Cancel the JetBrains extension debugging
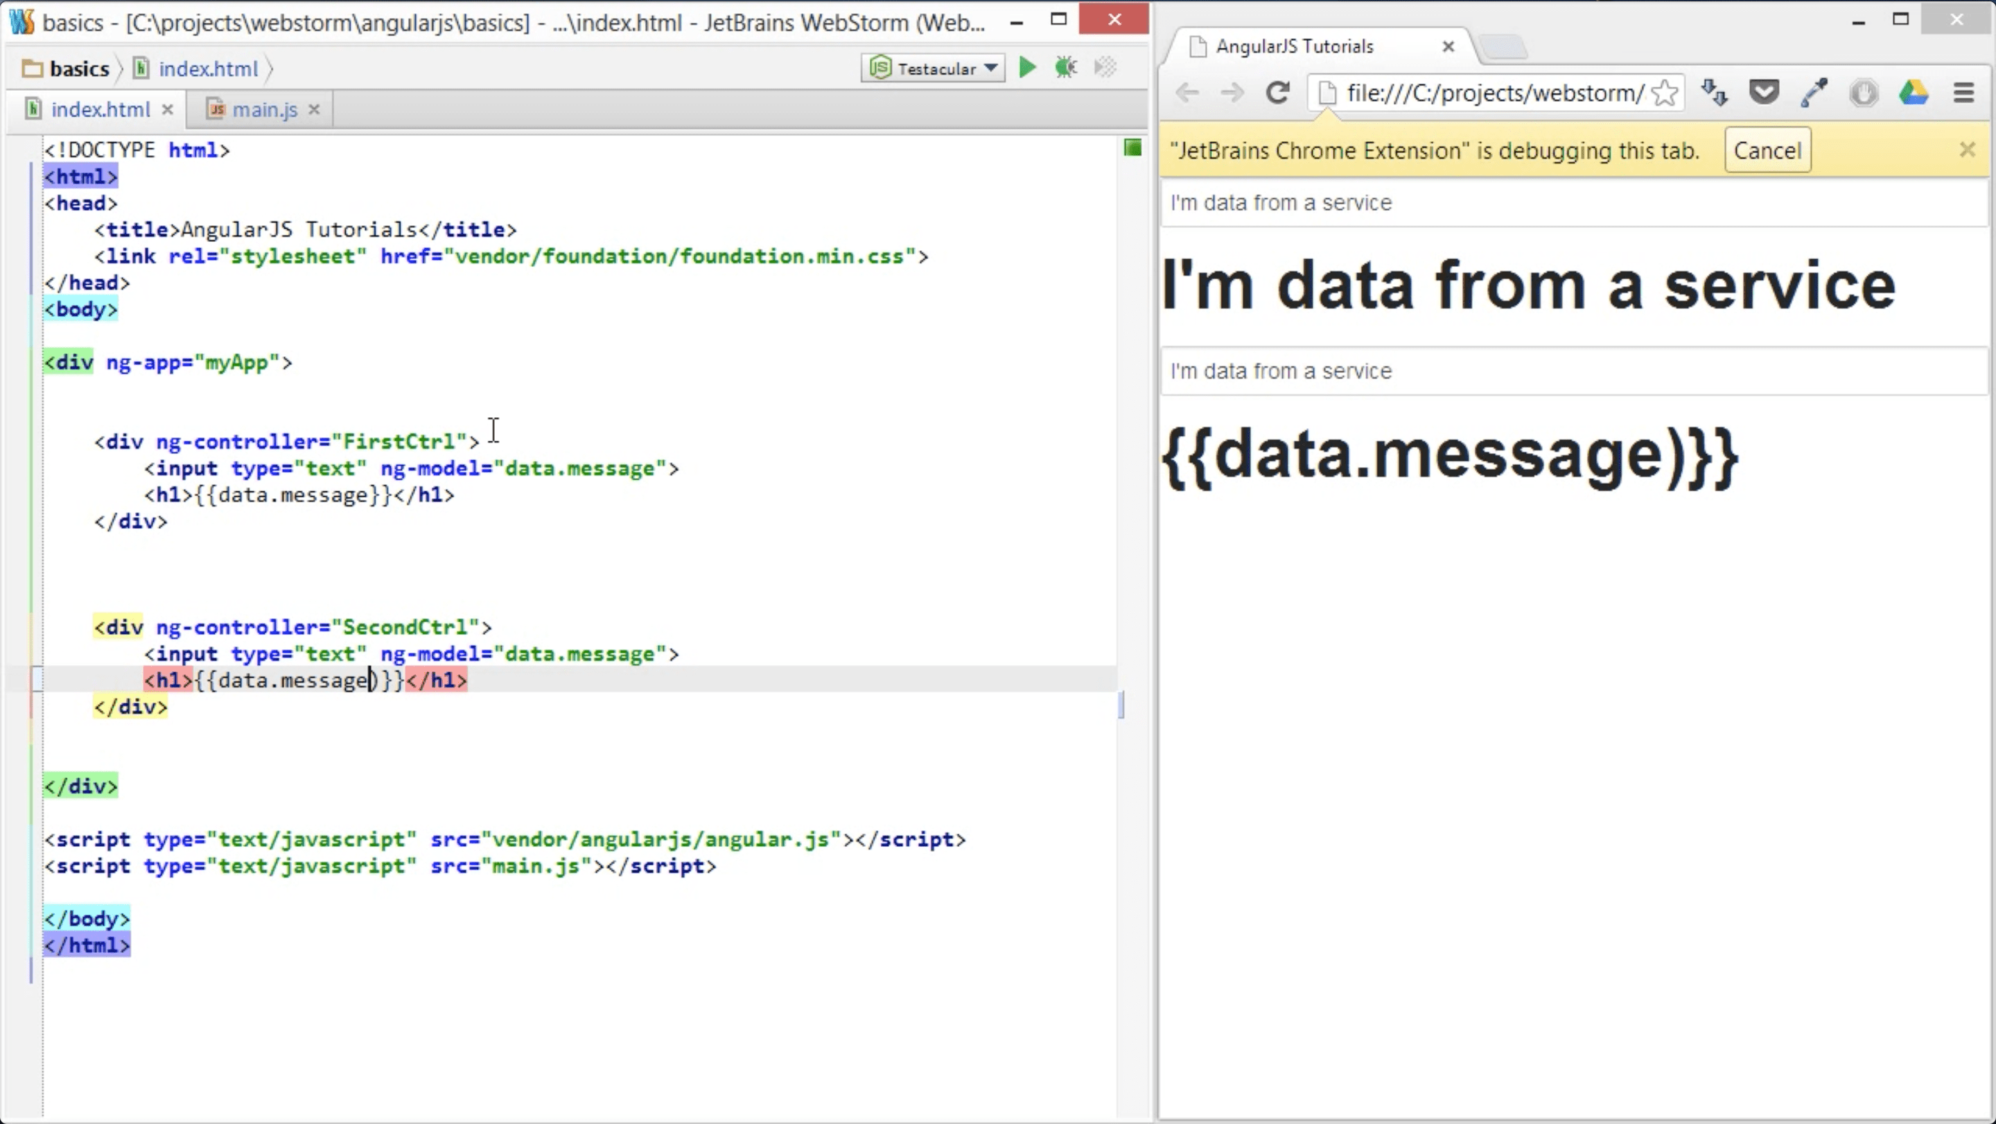 click(x=1767, y=150)
